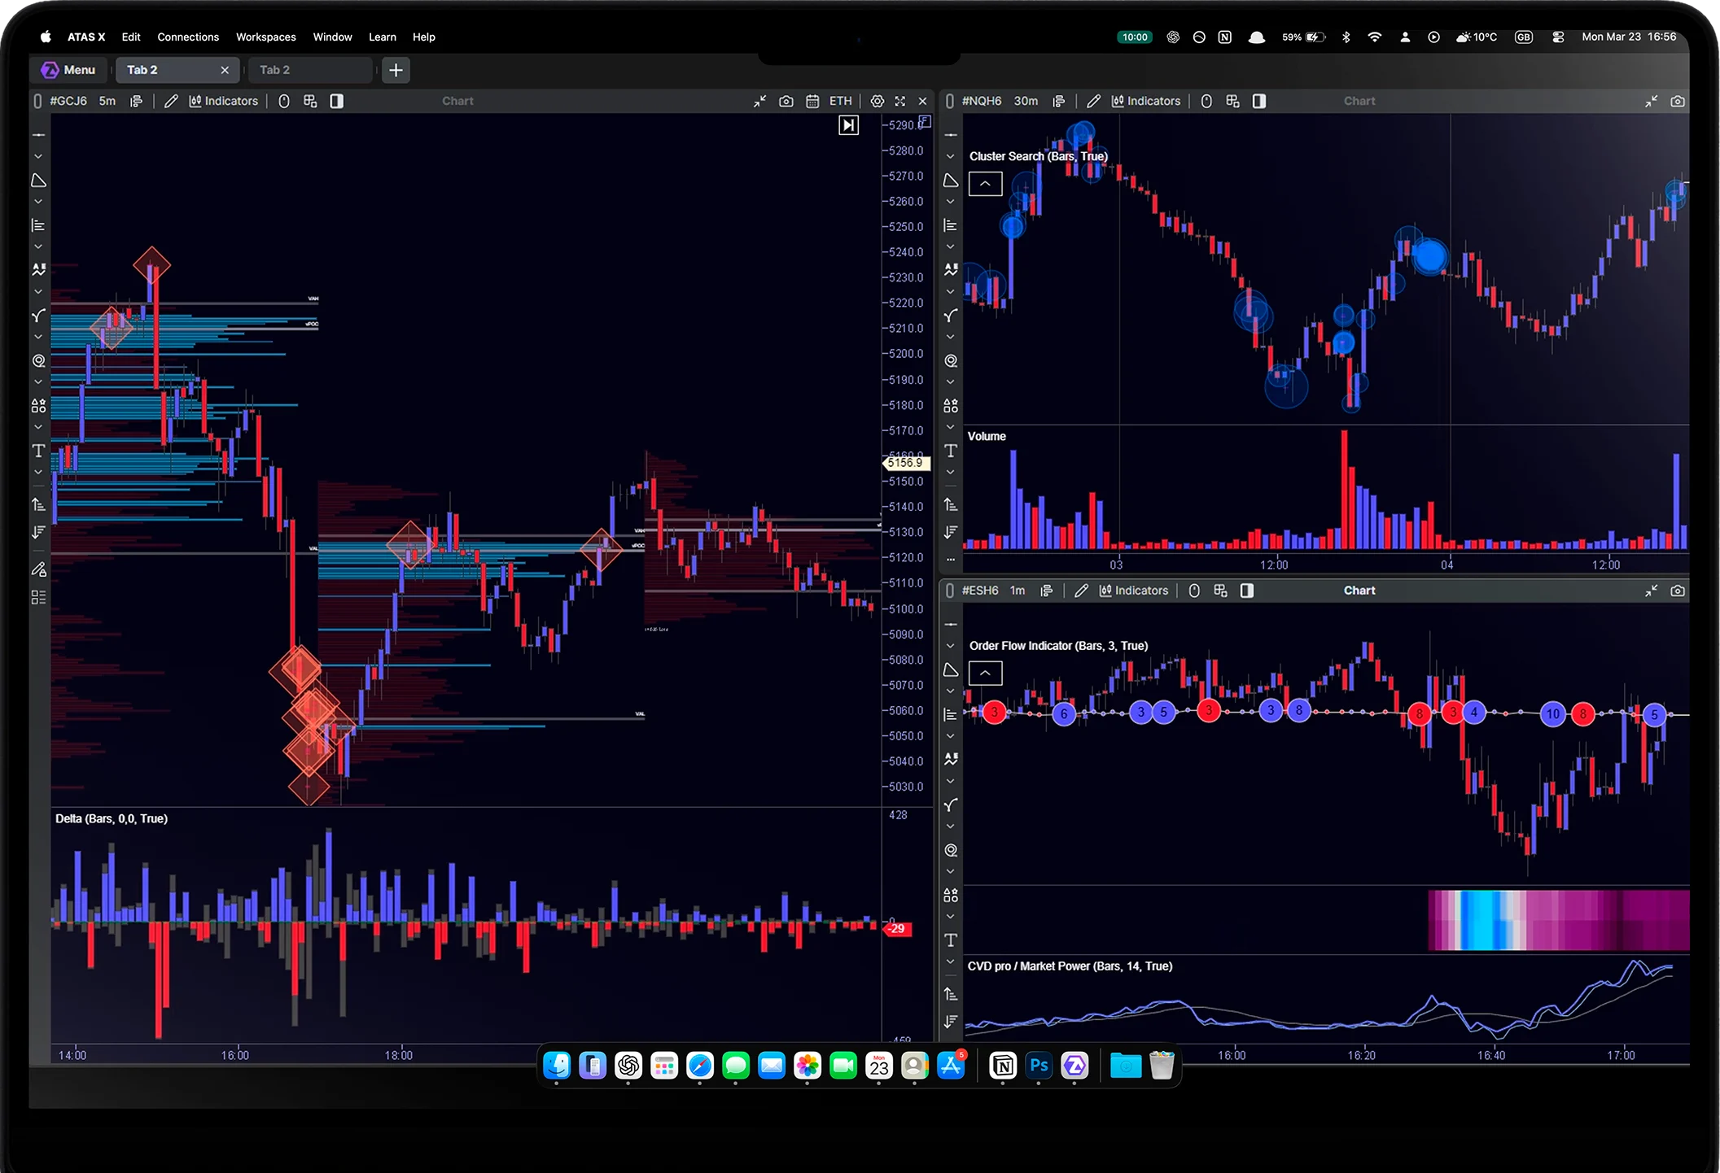Collapse the Order Flow Indicator panel arrow

click(x=985, y=673)
